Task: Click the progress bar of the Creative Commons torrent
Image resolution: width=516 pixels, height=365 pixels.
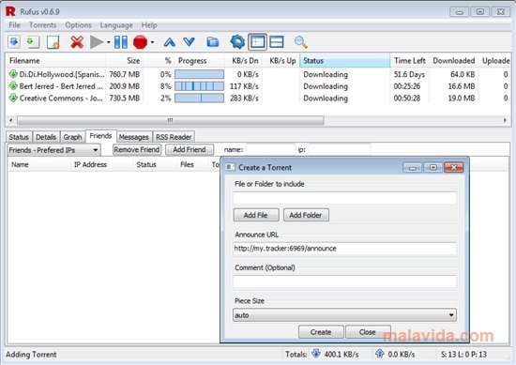Action: tap(199, 99)
